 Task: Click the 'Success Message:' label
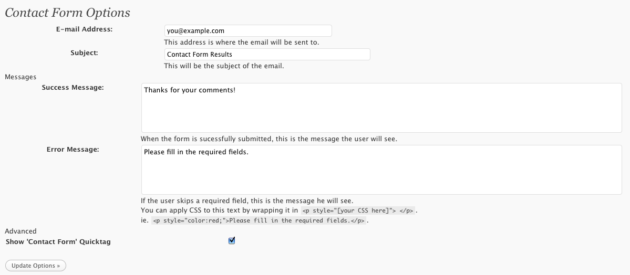coord(73,88)
